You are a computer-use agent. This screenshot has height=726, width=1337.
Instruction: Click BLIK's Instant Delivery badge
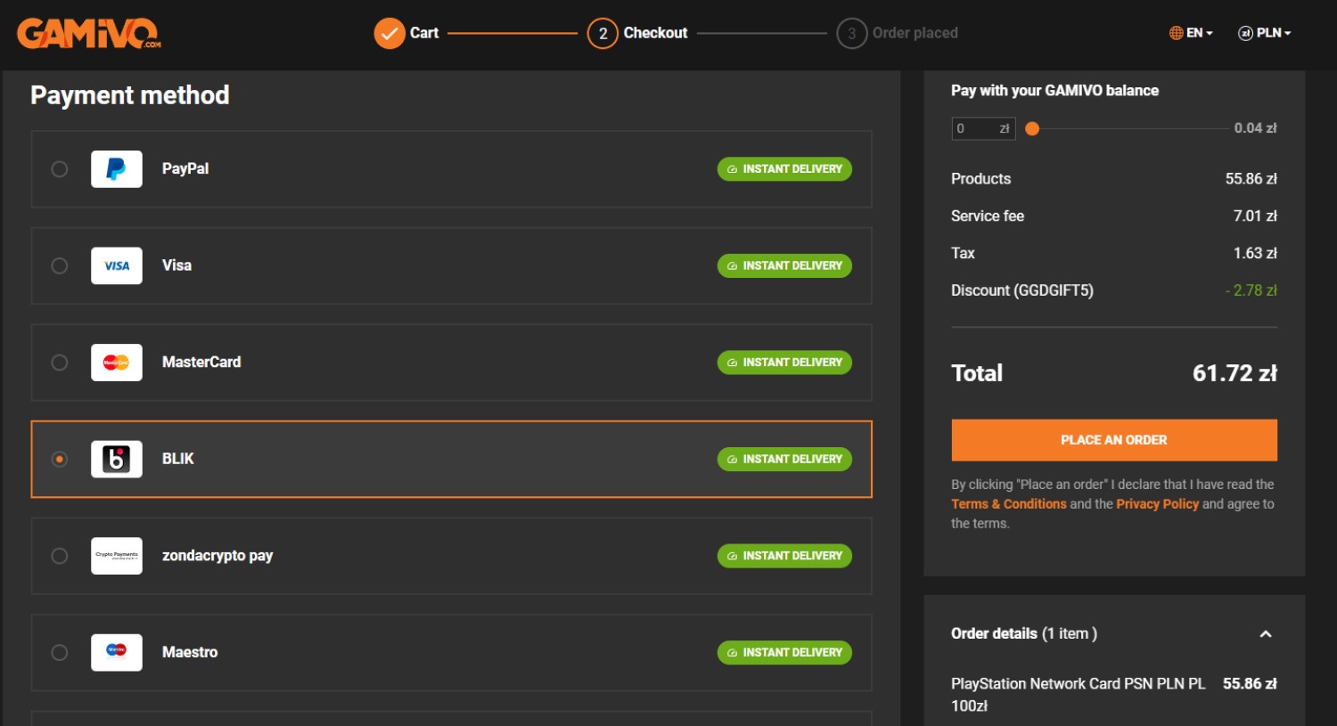pyautogui.click(x=784, y=459)
